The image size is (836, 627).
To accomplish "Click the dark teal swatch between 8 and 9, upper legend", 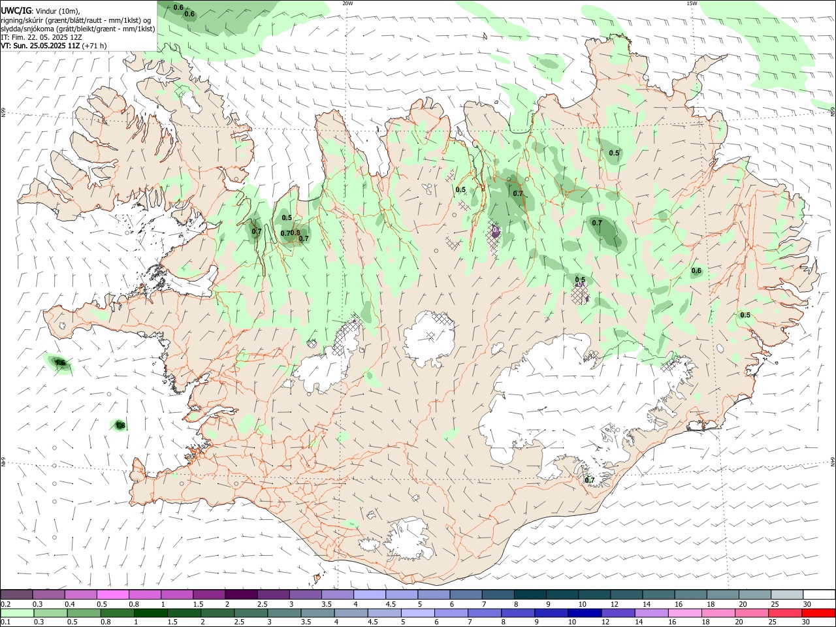I will [530, 594].
